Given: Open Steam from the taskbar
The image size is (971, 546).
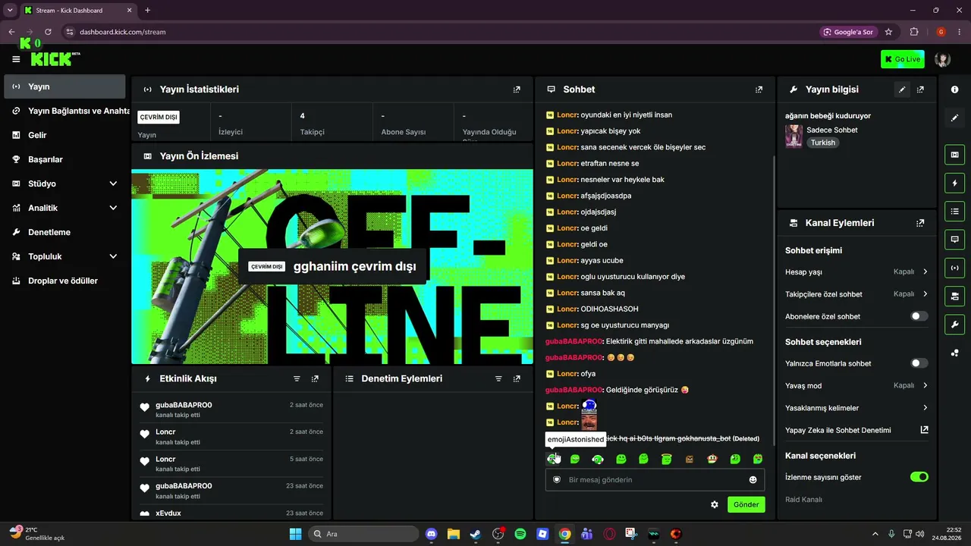Looking at the screenshot, I should [475, 534].
